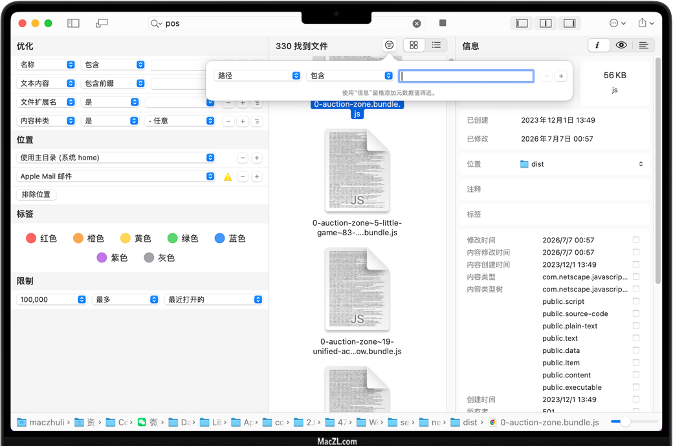Click the stop search square button
673x446 pixels.
tap(443, 23)
